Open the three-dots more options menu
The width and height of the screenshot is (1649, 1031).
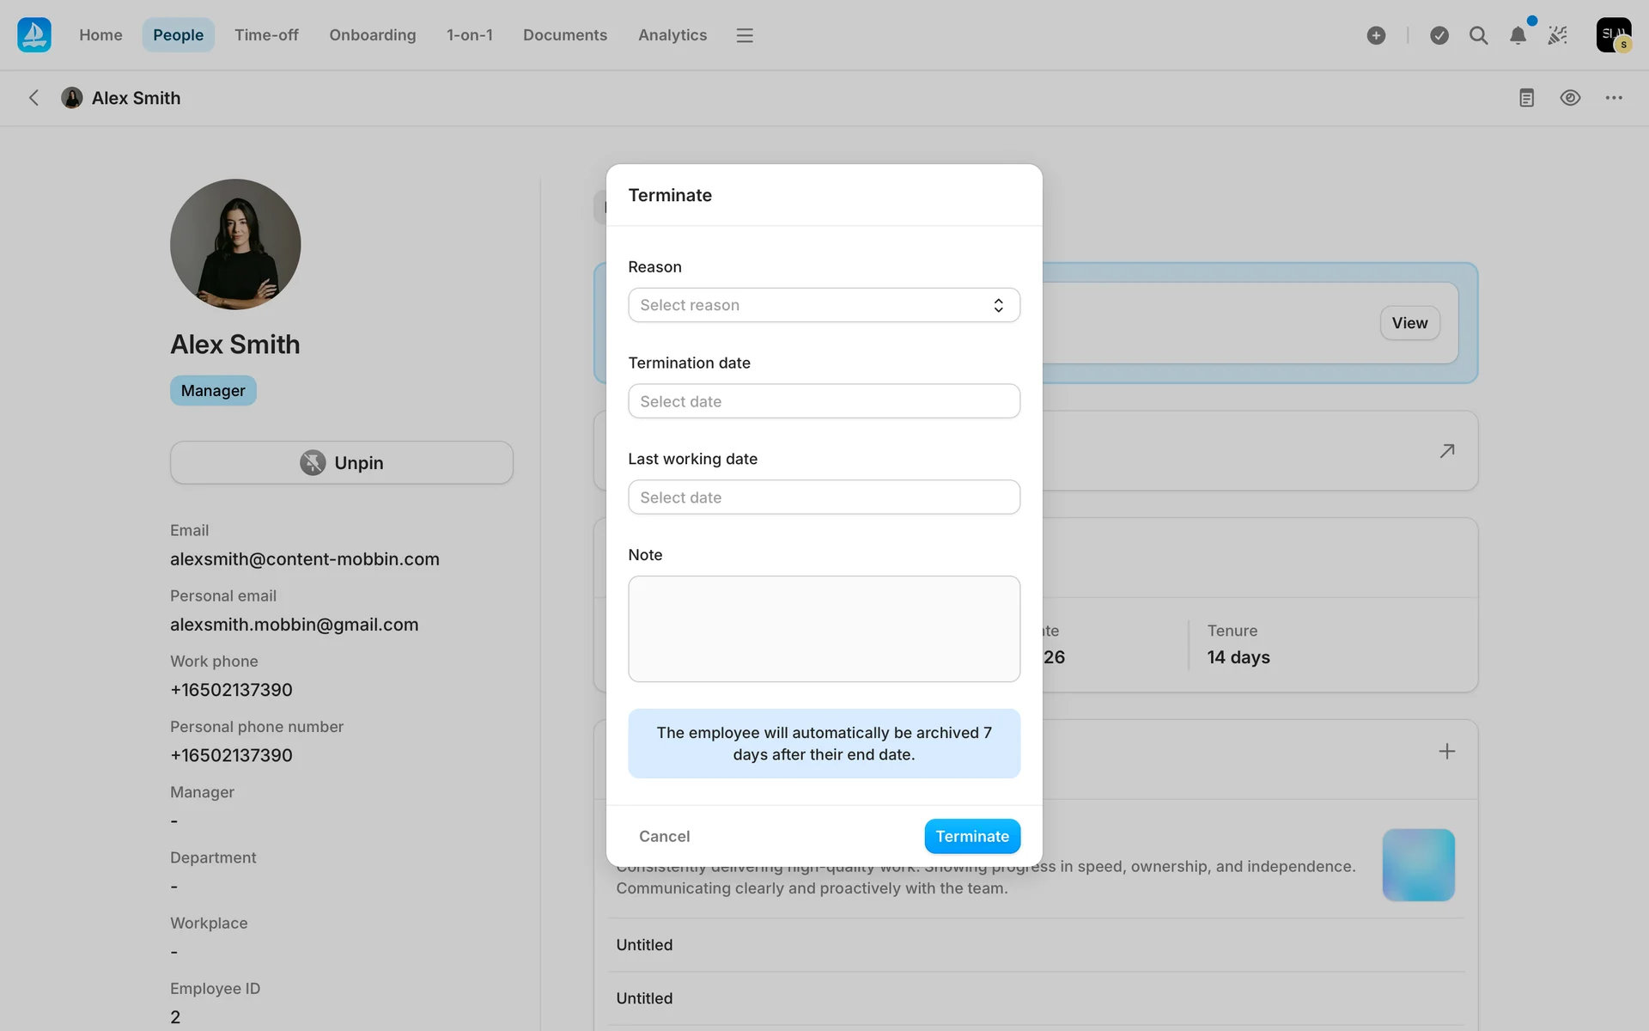pyautogui.click(x=1614, y=98)
